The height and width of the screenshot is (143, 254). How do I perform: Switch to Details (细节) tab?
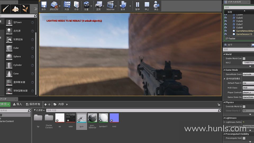[x=230, y=45]
